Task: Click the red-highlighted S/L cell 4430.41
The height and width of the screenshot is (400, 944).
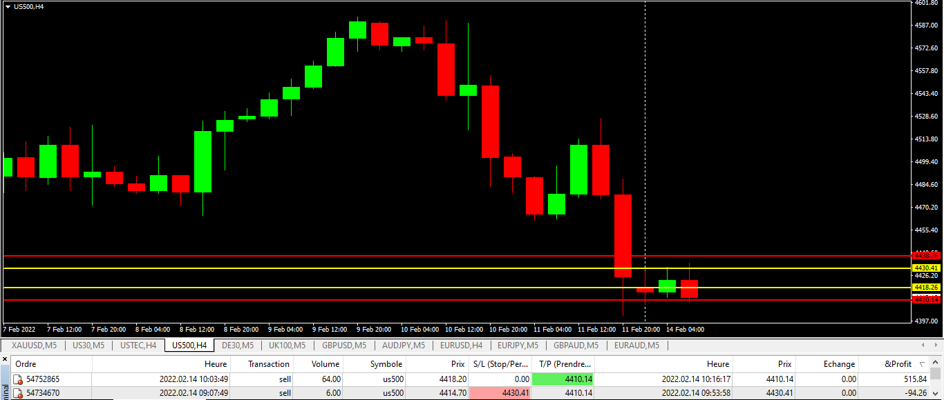Action: pos(500,392)
